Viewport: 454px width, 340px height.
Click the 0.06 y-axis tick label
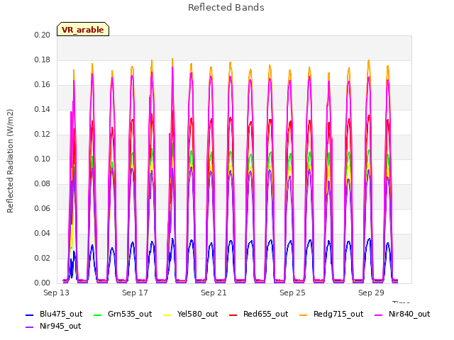tap(43, 208)
